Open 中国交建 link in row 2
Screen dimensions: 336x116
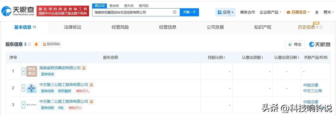(311, 85)
